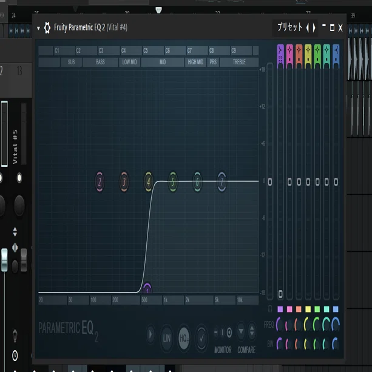
Task: Click the purple band 1 BW knob
Action: tap(280, 343)
